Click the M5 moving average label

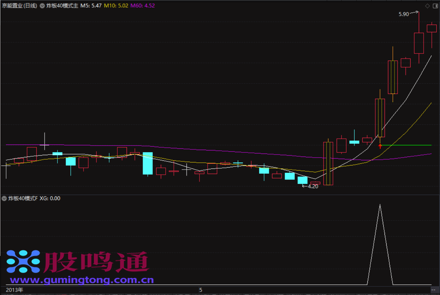(x=91, y=6)
